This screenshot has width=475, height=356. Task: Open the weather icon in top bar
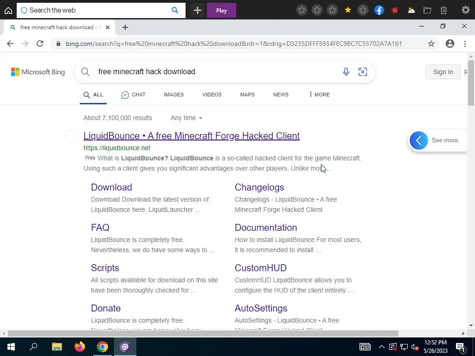pos(411,10)
